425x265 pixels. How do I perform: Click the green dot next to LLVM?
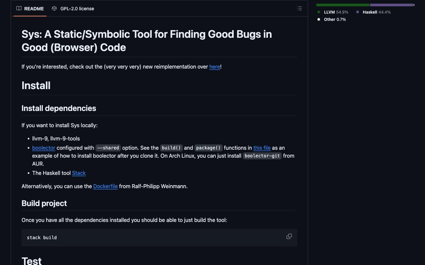pos(319,12)
